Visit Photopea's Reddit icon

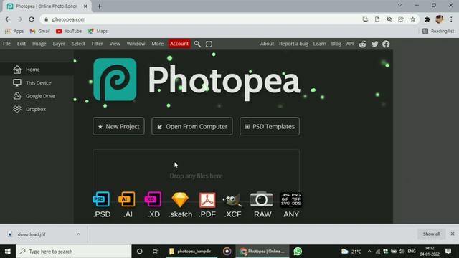[362, 44]
